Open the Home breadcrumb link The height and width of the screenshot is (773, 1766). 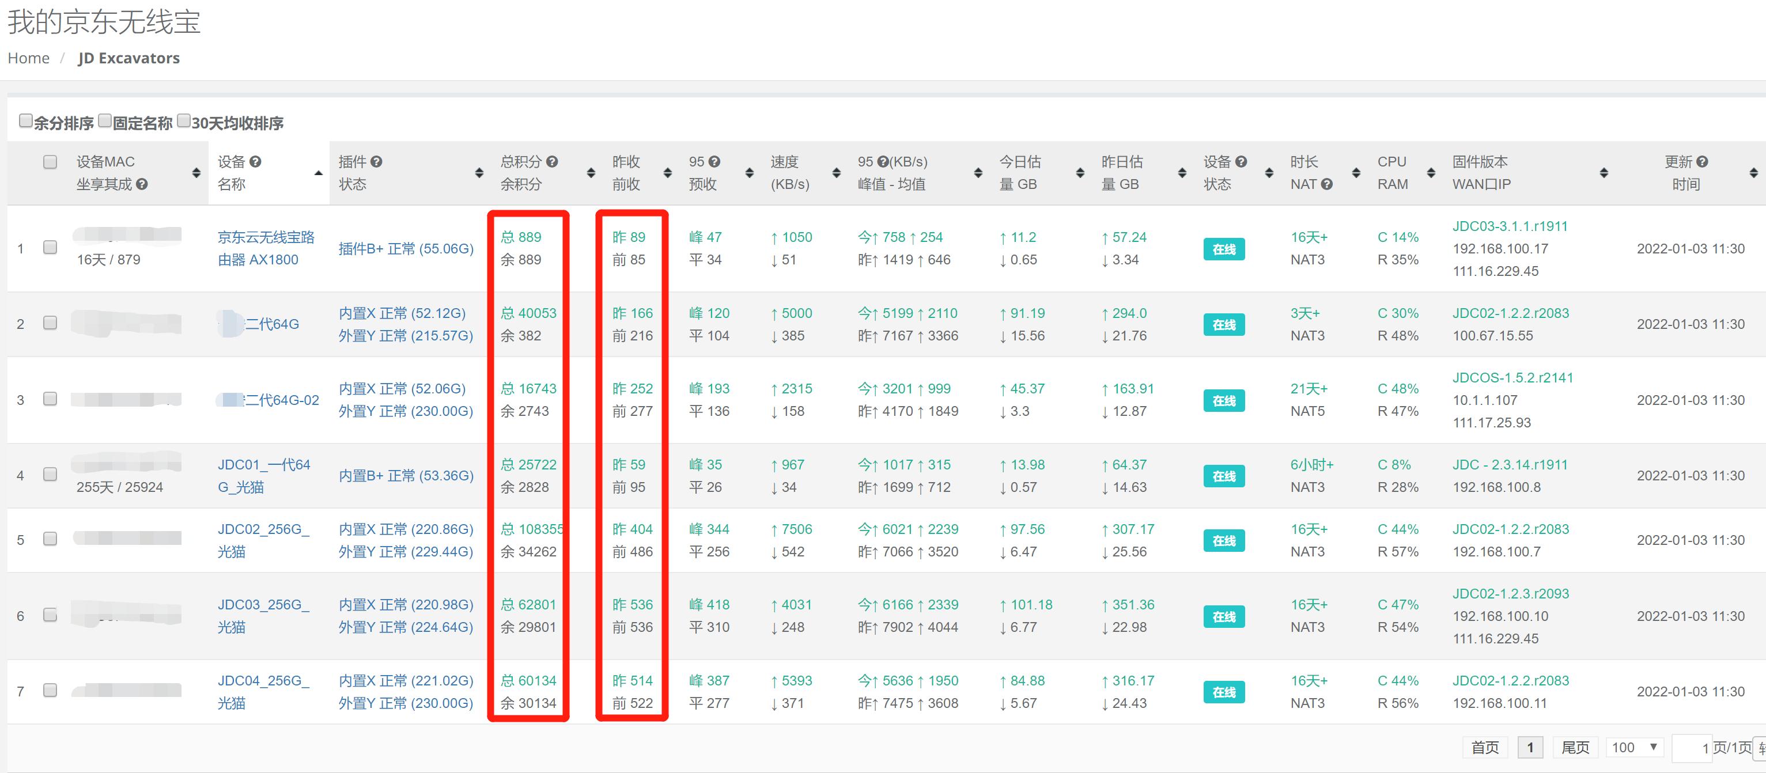pos(28,58)
